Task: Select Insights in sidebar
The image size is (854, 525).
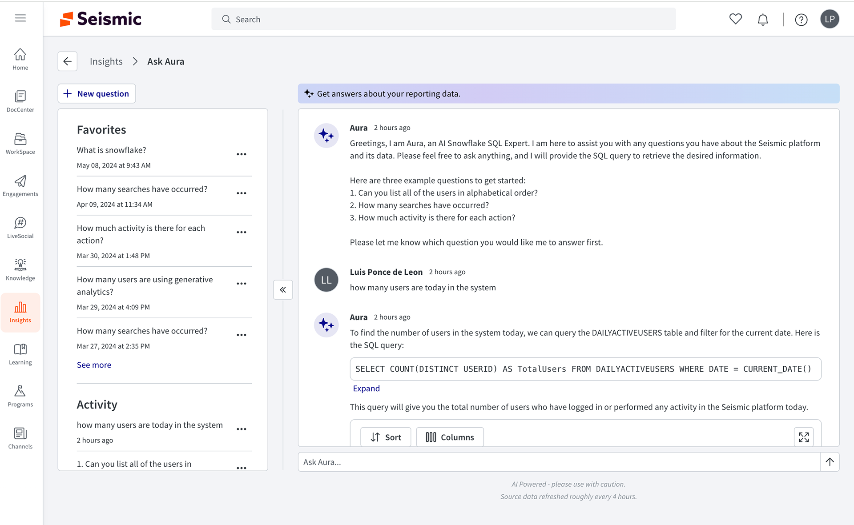Action: 20,313
